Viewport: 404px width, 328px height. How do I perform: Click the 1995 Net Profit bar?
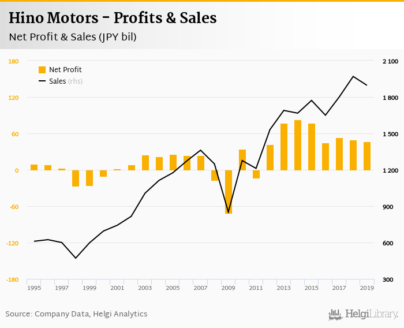point(34,167)
